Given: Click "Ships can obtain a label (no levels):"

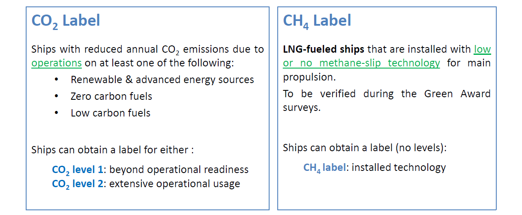Looking at the screenshot, I should [365, 148].
